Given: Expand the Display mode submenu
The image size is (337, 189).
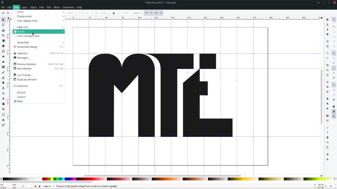Looking at the screenshot, I should (x=39, y=16).
